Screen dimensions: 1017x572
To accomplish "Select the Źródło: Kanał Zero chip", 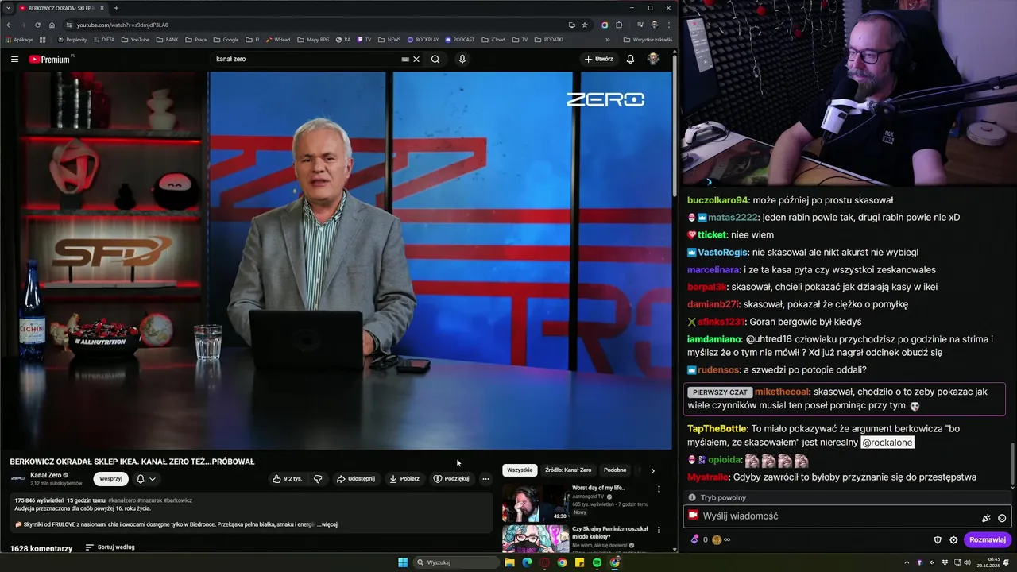I will 568,470.
